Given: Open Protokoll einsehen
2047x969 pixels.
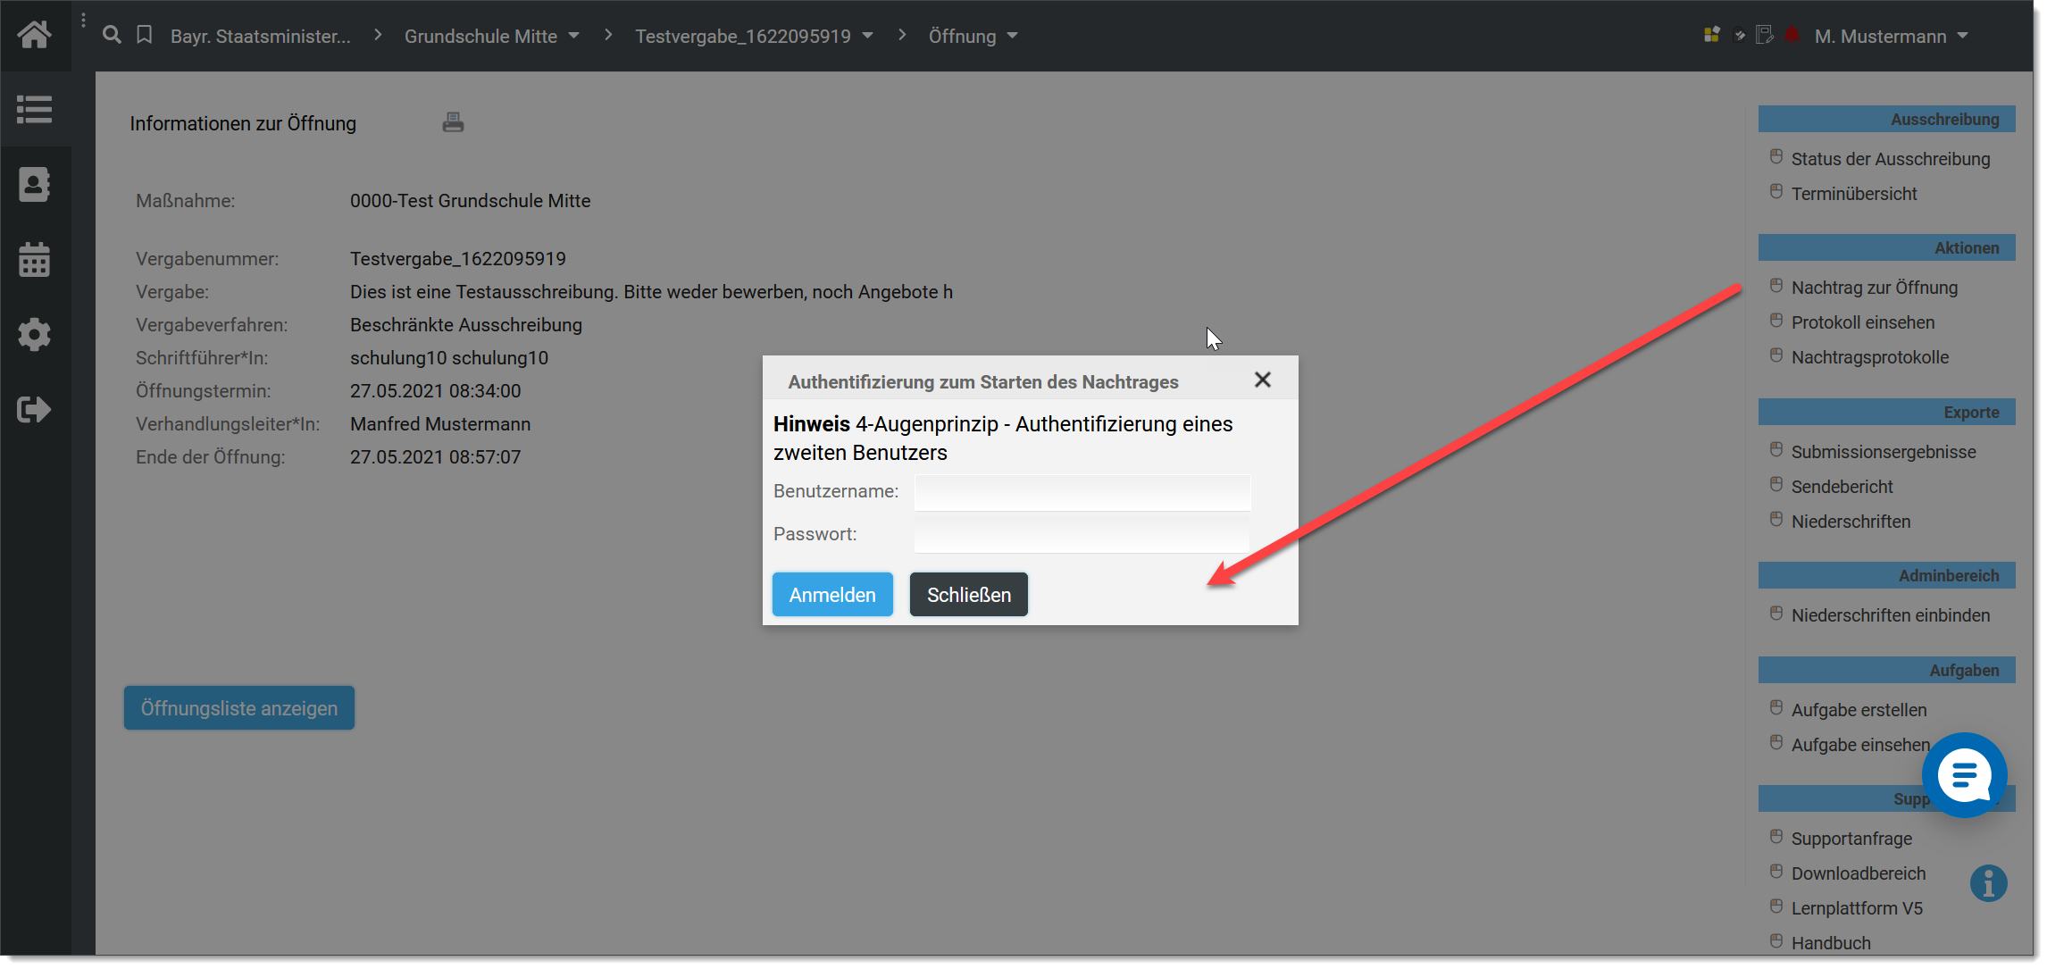Looking at the screenshot, I should pos(1862,322).
